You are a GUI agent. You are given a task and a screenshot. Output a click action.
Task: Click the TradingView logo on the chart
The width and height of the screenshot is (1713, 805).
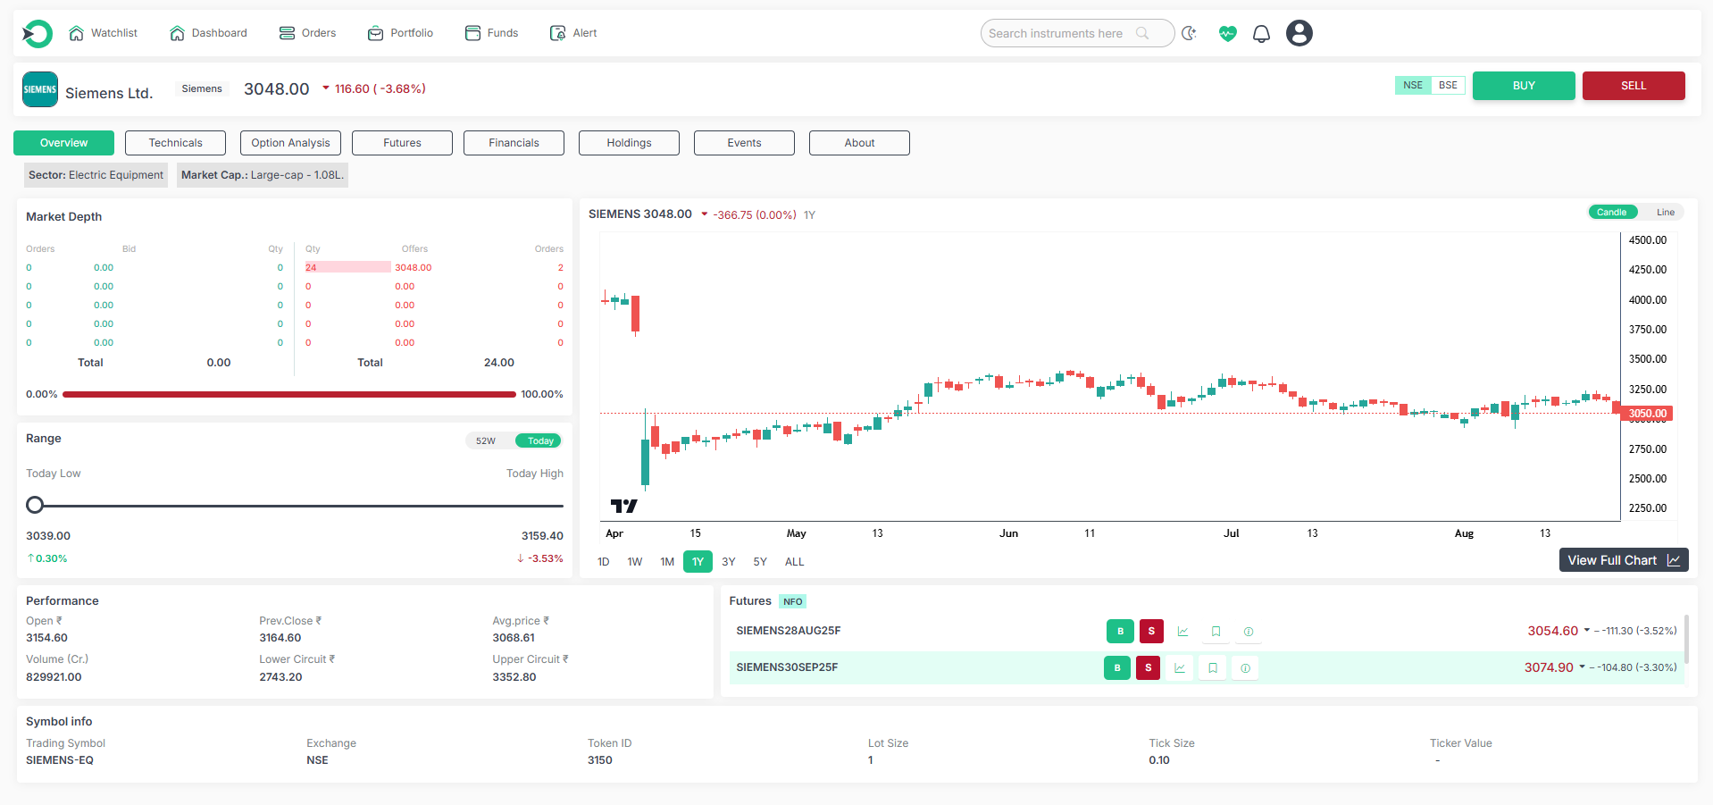point(623,506)
